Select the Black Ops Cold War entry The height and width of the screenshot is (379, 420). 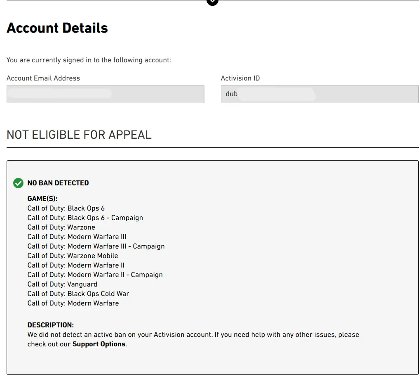coord(78,294)
